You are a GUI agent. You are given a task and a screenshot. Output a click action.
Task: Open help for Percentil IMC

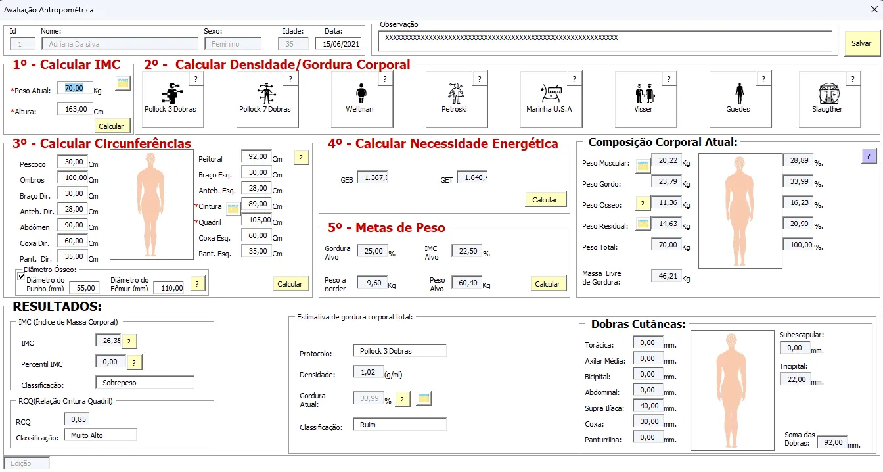tap(135, 363)
